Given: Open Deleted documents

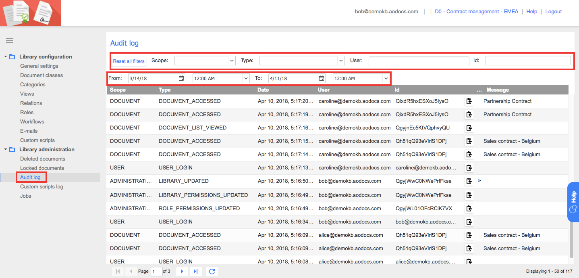Looking at the screenshot, I should (43, 159).
